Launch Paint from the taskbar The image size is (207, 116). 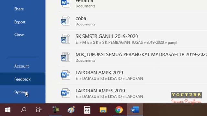(71, 110)
